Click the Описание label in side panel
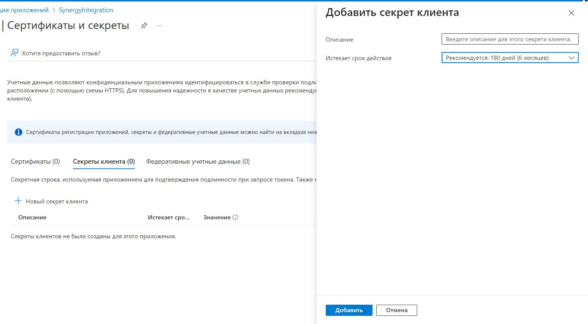This screenshot has height=324, width=588. (340, 40)
